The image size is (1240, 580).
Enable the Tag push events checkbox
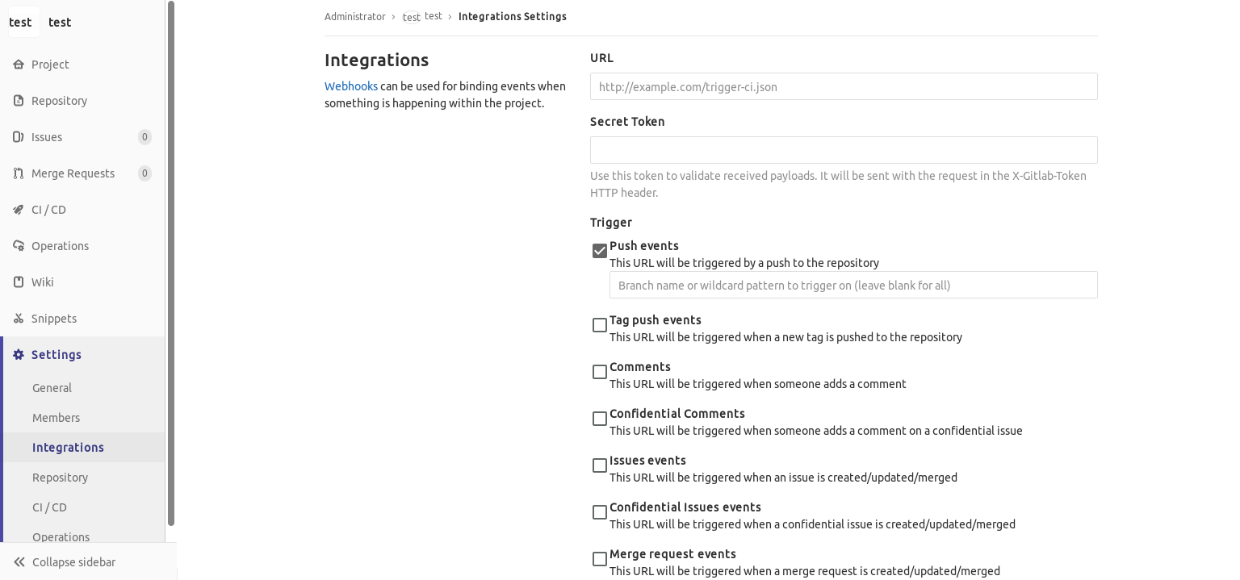tap(600, 325)
